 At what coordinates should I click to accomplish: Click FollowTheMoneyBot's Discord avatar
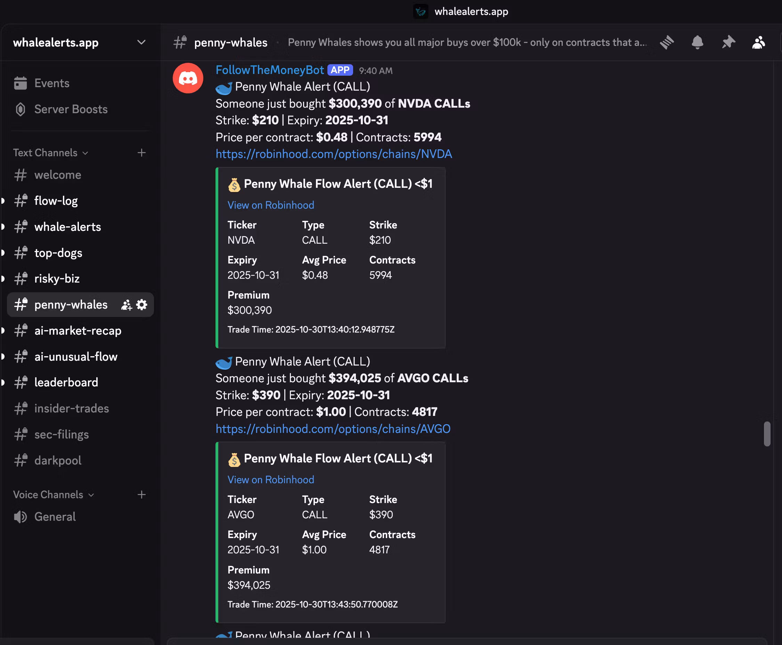click(x=188, y=78)
